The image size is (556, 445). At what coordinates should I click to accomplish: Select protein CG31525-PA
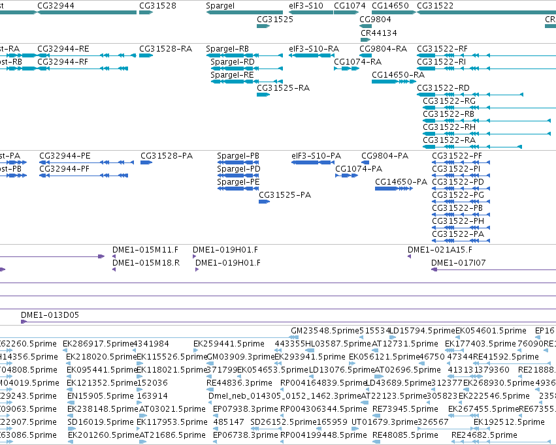[285, 194]
